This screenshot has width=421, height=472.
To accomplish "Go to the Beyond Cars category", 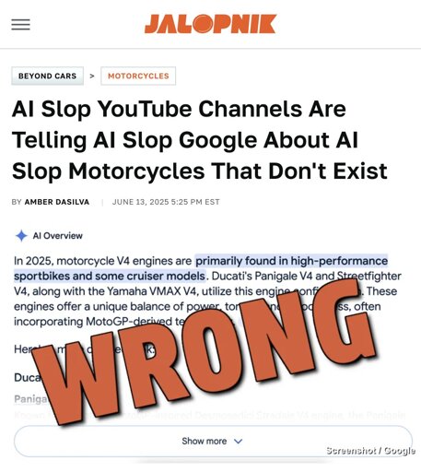I will pyautogui.click(x=47, y=76).
